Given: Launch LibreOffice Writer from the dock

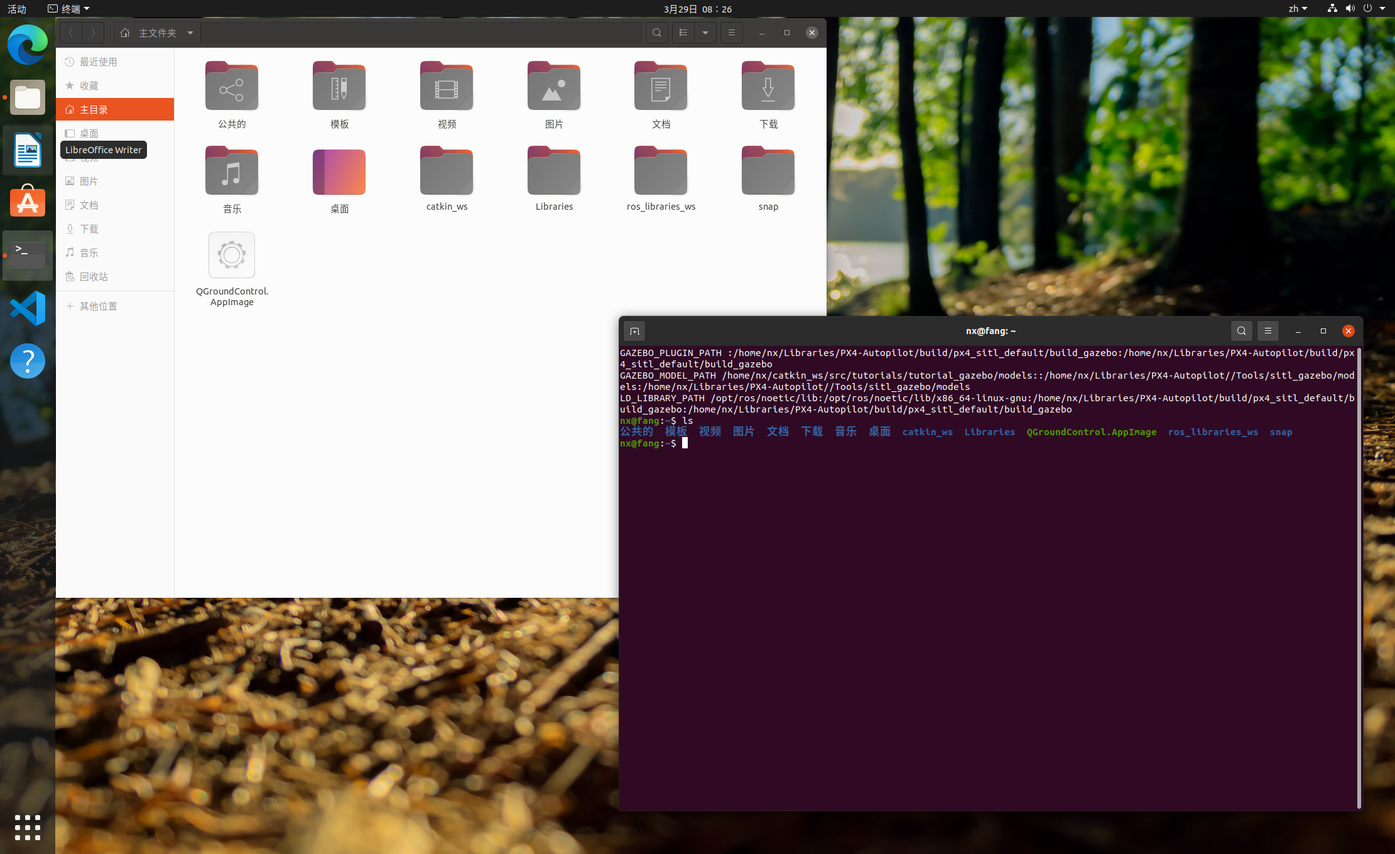Looking at the screenshot, I should 28,150.
